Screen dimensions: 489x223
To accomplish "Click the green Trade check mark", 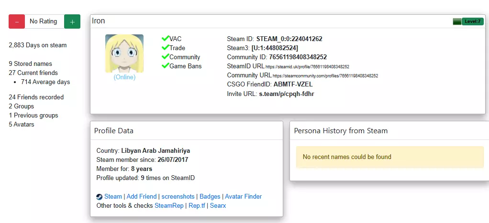I will (x=165, y=48).
